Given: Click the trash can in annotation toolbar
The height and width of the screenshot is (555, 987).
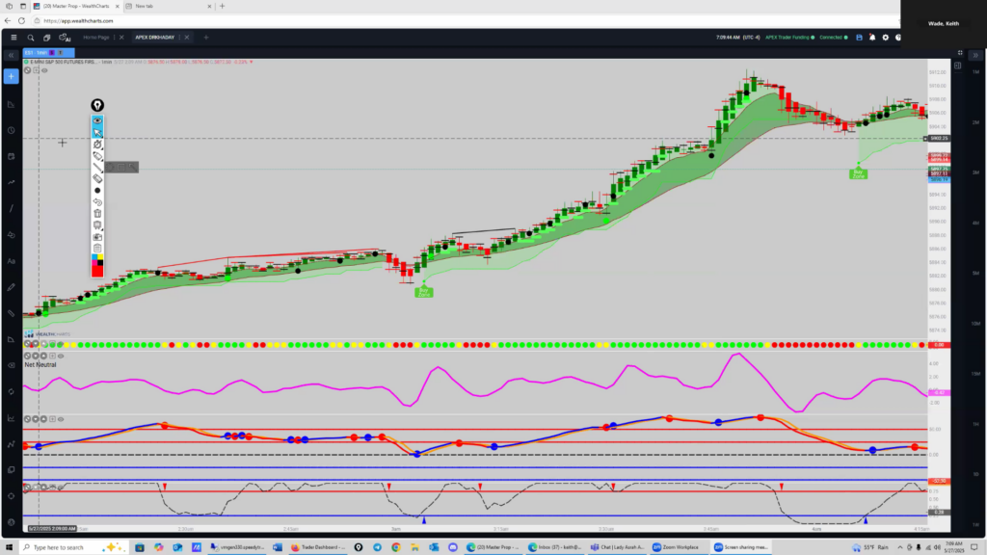Looking at the screenshot, I should point(97,213).
